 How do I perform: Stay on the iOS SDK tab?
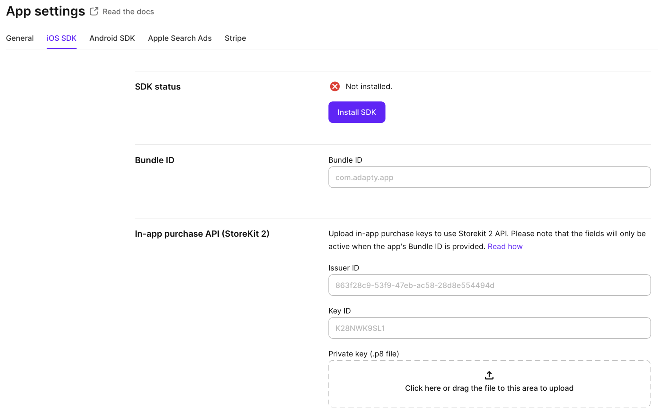(x=61, y=38)
